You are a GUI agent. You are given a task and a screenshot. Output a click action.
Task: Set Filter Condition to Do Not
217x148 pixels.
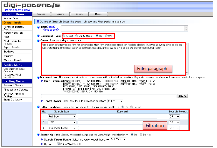[132, 107]
